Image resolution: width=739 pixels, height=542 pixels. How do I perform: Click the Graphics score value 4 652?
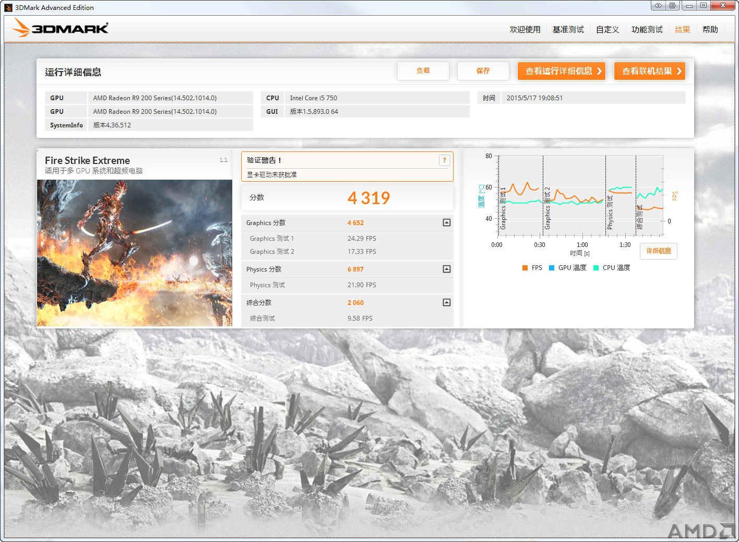point(355,223)
